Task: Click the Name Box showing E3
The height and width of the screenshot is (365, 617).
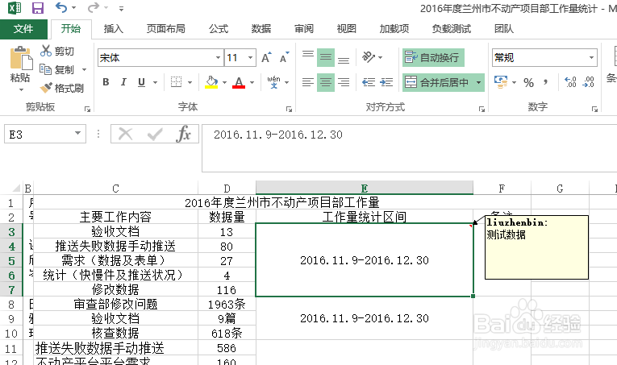Action: [45, 135]
